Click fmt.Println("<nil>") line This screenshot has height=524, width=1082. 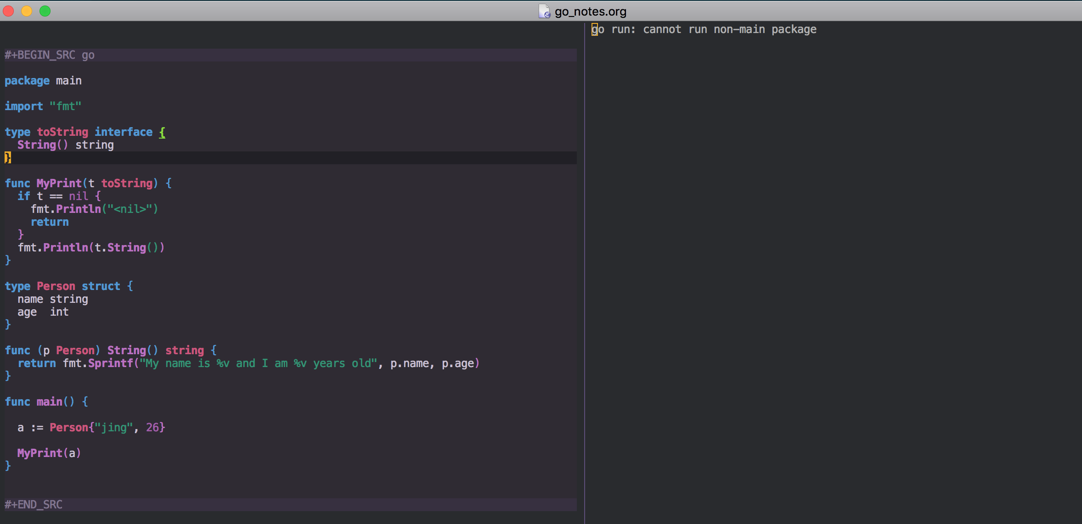pyautogui.click(x=95, y=209)
